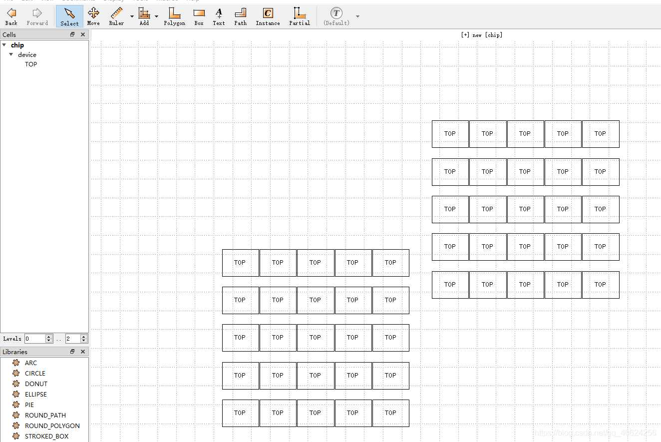Select the device cell in tree

pos(27,54)
